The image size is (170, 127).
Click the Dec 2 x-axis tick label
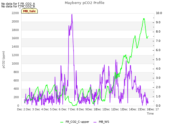click(x=21, y=109)
